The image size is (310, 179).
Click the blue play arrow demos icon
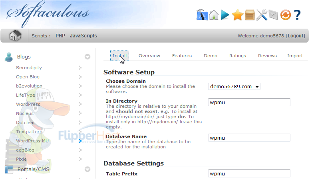click(x=225, y=15)
